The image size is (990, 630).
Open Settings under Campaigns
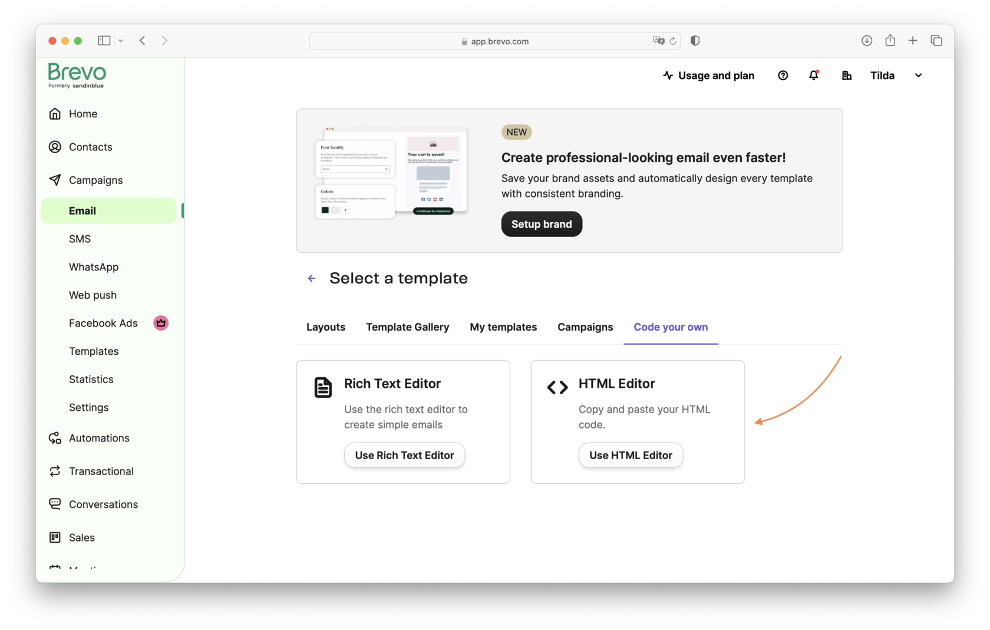click(88, 407)
